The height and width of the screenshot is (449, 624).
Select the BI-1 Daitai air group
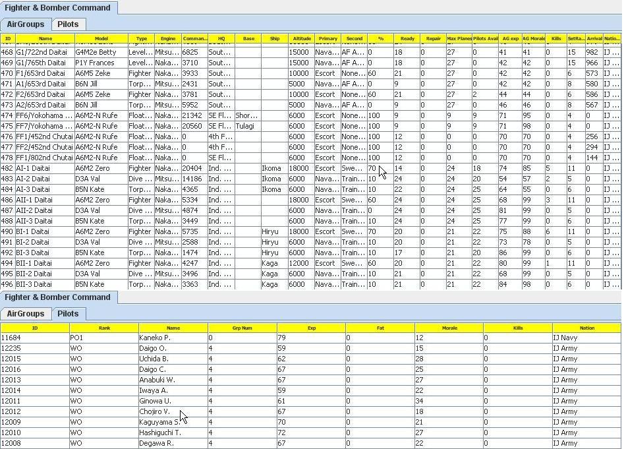click(310, 231)
